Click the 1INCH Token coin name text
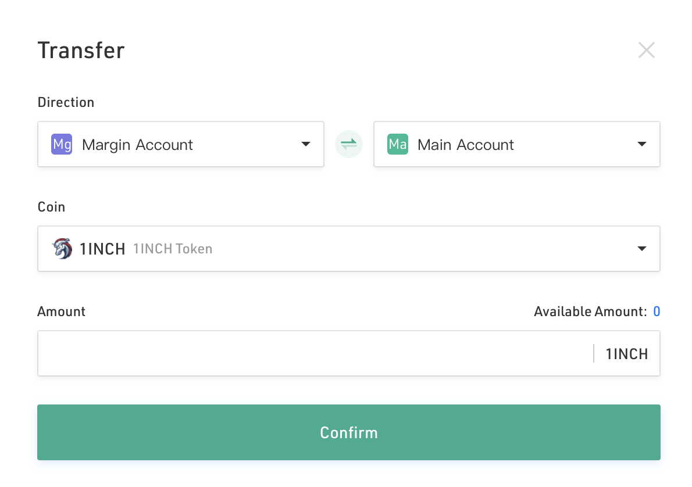The image size is (692, 487). pyautogui.click(x=173, y=249)
